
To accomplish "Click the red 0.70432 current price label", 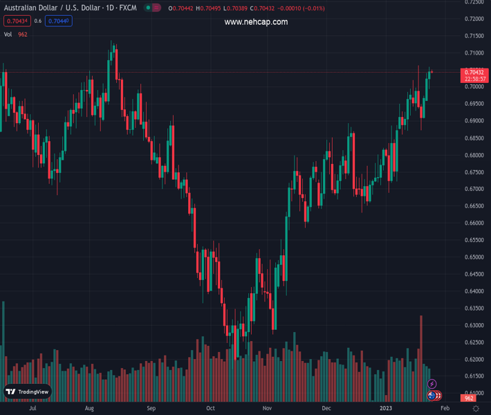I will (474, 72).
